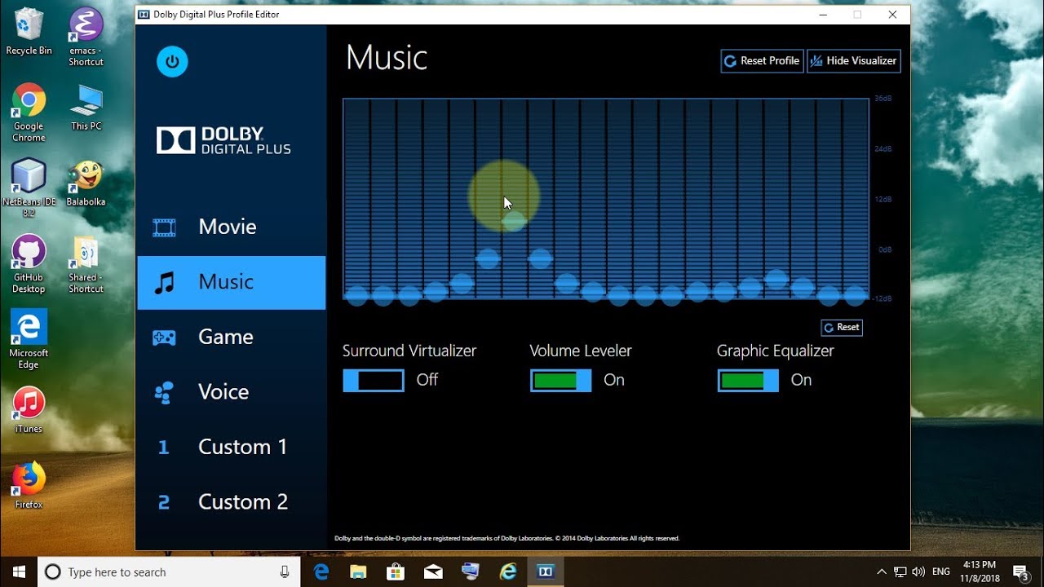Turn off the Volume Leveler switch
The height and width of the screenshot is (587, 1044).
pyautogui.click(x=561, y=381)
